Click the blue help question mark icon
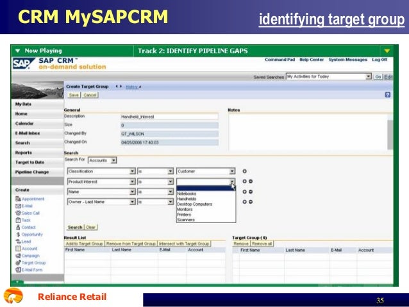 coord(388,95)
